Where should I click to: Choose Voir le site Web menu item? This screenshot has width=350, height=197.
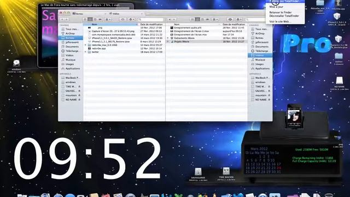click(x=285, y=22)
